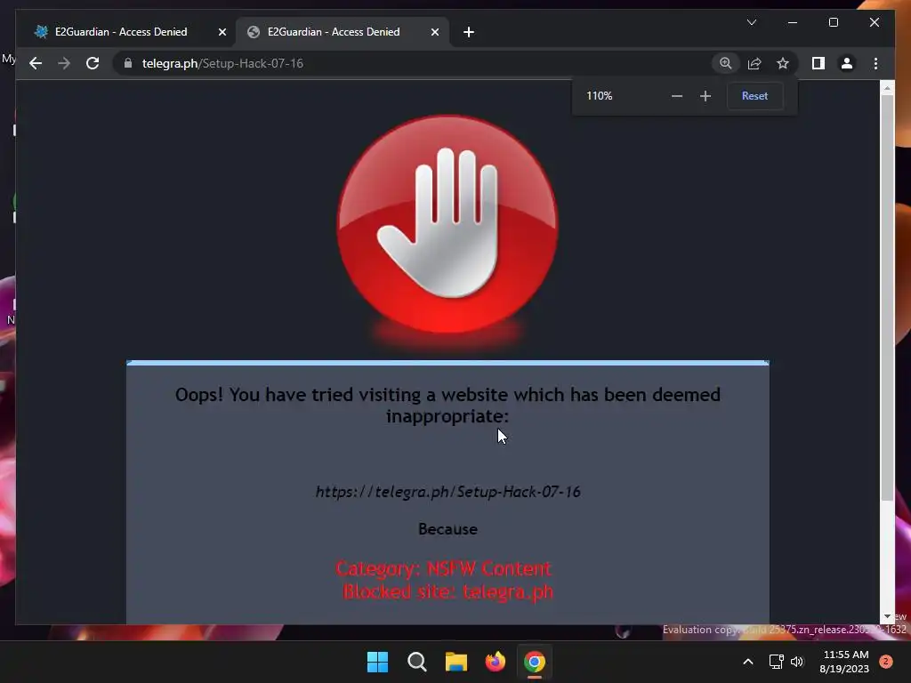Open Windows taskbar search
Screen dimensions: 911x683
(x=417, y=662)
